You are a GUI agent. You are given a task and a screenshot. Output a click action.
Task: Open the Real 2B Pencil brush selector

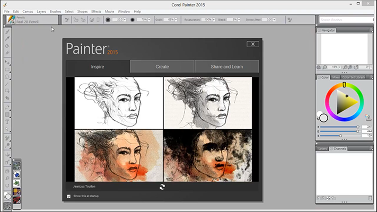pyautogui.click(x=32, y=20)
